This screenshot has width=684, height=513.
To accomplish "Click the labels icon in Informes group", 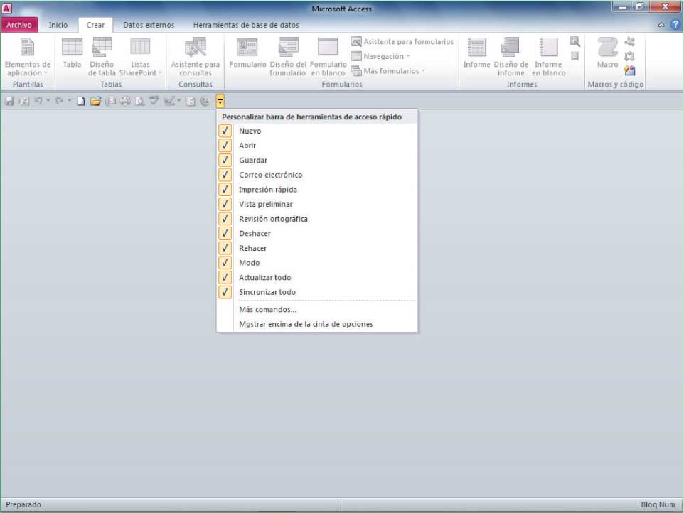I will (x=575, y=56).
